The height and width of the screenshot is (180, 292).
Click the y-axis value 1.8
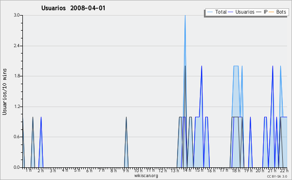pyautogui.click(x=17, y=76)
